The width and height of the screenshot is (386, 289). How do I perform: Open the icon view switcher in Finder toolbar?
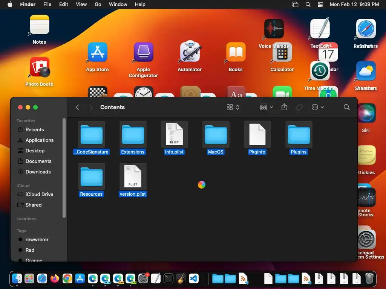[x=233, y=107]
